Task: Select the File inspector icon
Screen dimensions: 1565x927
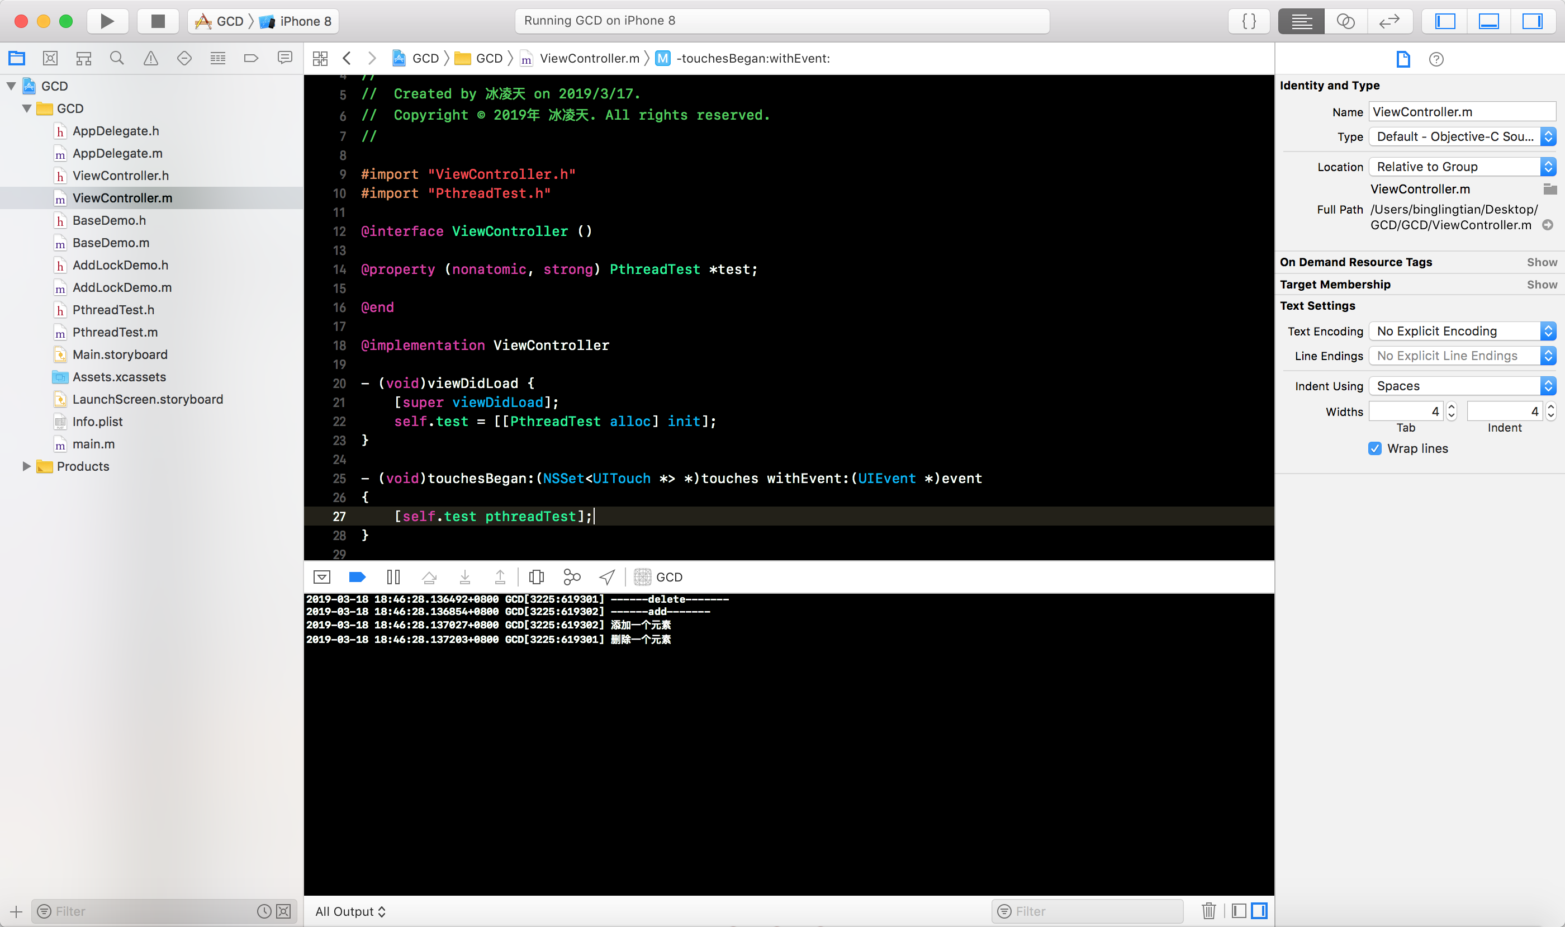Action: [1403, 59]
